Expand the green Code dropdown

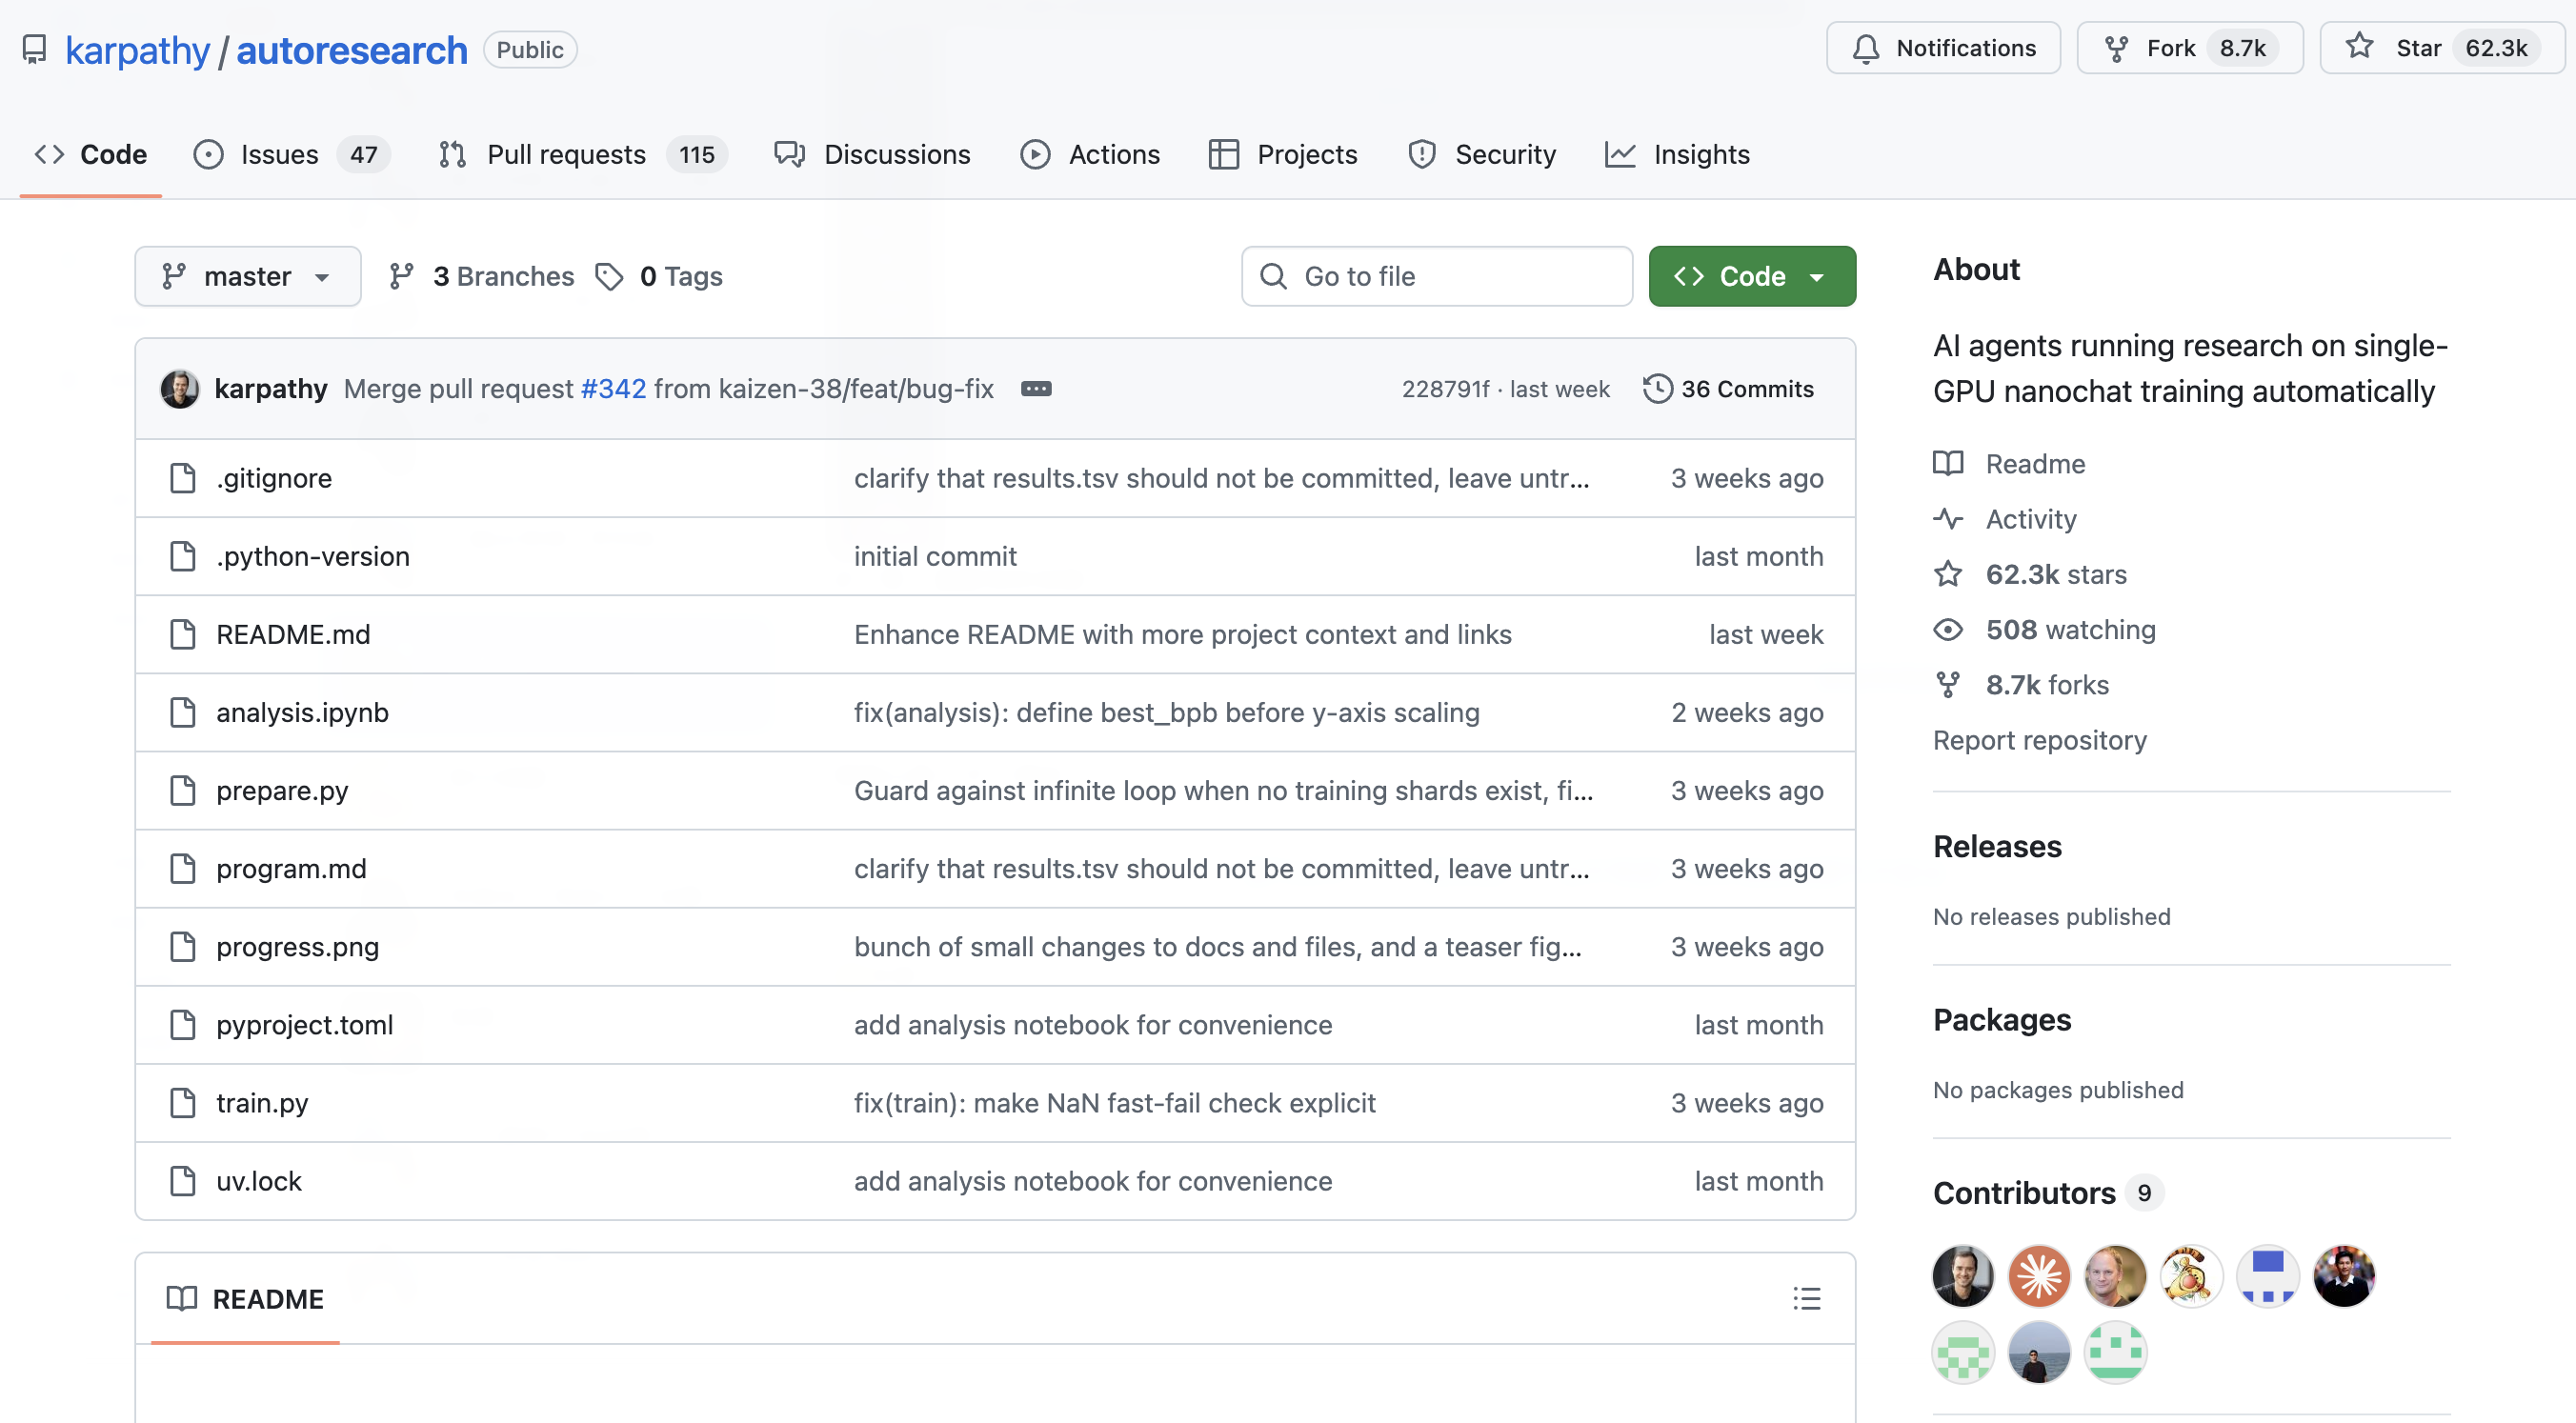pyautogui.click(x=1752, y=276)
